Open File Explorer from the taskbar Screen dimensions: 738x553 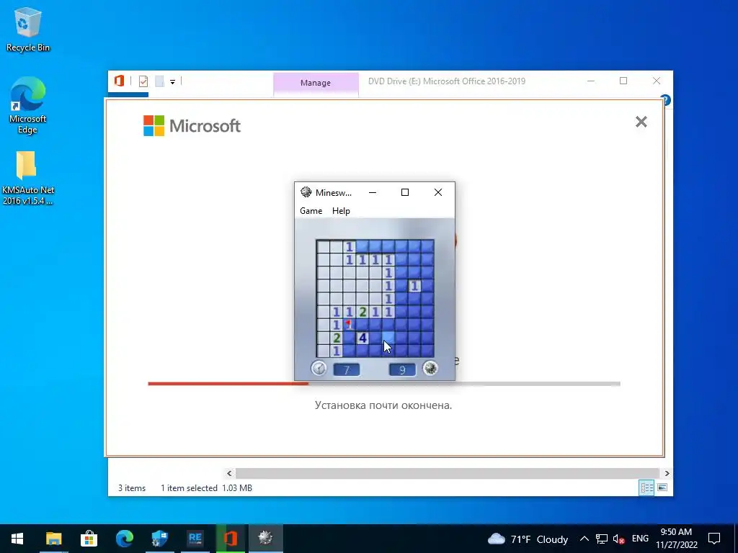[x=53, y=539]
